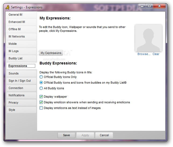Click the Apply button
This screenshot has width=173, height=147.
[x=85, y=135]
